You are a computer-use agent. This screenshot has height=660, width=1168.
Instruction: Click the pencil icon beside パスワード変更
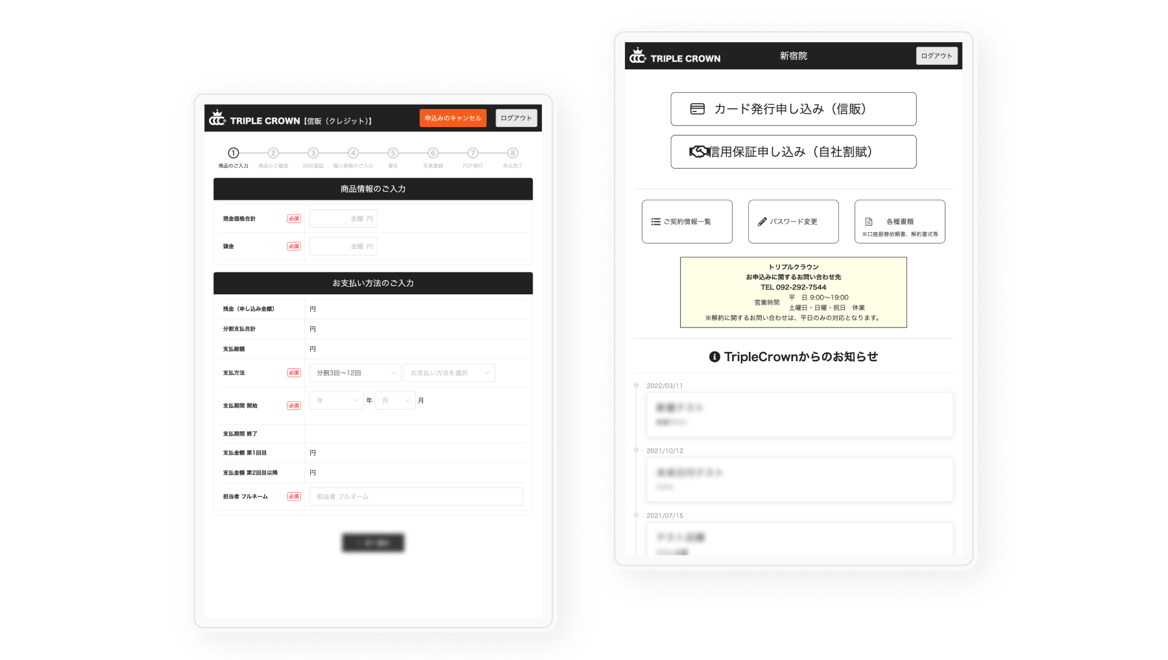[x=762, y=222]
